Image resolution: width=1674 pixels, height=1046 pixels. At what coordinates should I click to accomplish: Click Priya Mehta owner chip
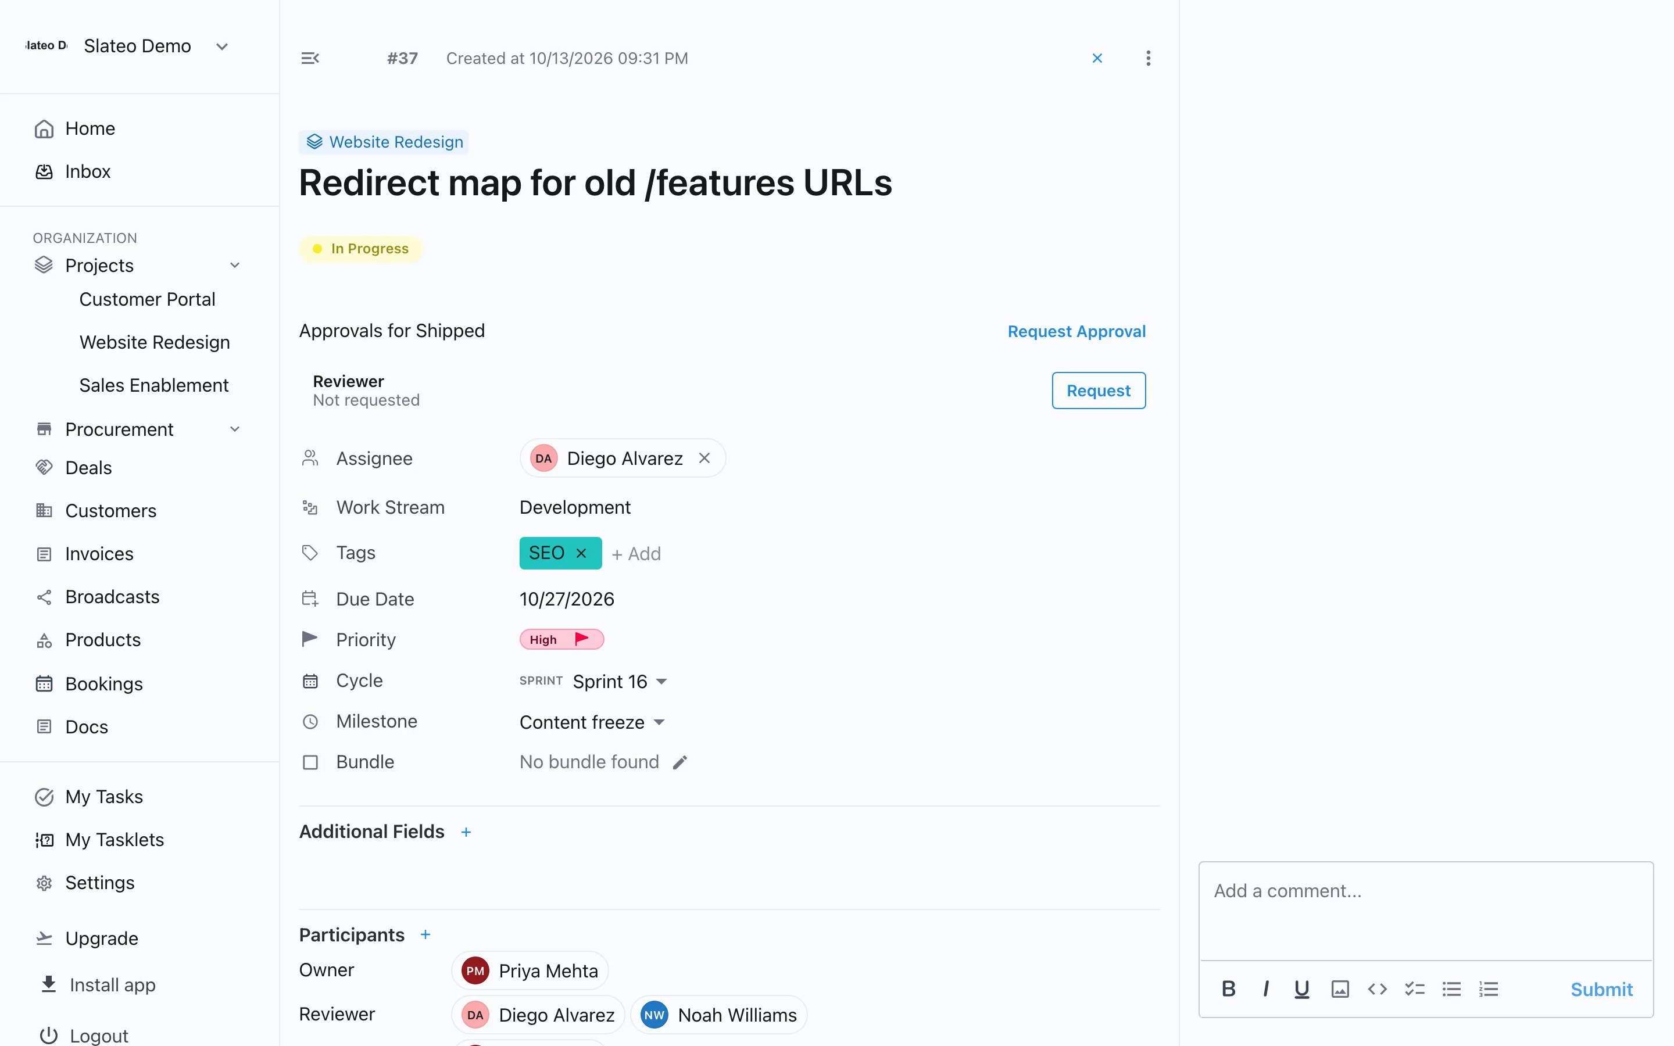(x=530, y=970)
